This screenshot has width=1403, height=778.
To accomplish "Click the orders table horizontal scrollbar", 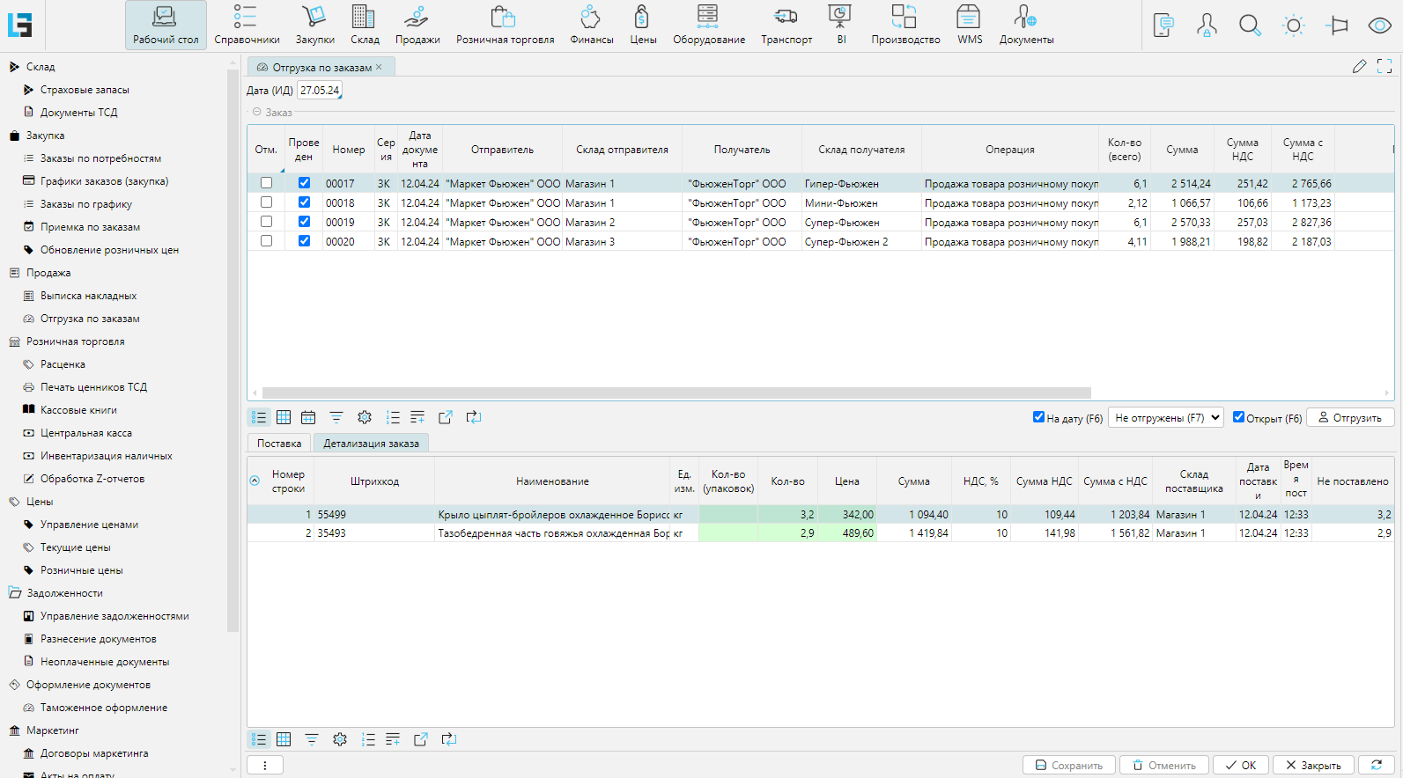I will 676,393.
